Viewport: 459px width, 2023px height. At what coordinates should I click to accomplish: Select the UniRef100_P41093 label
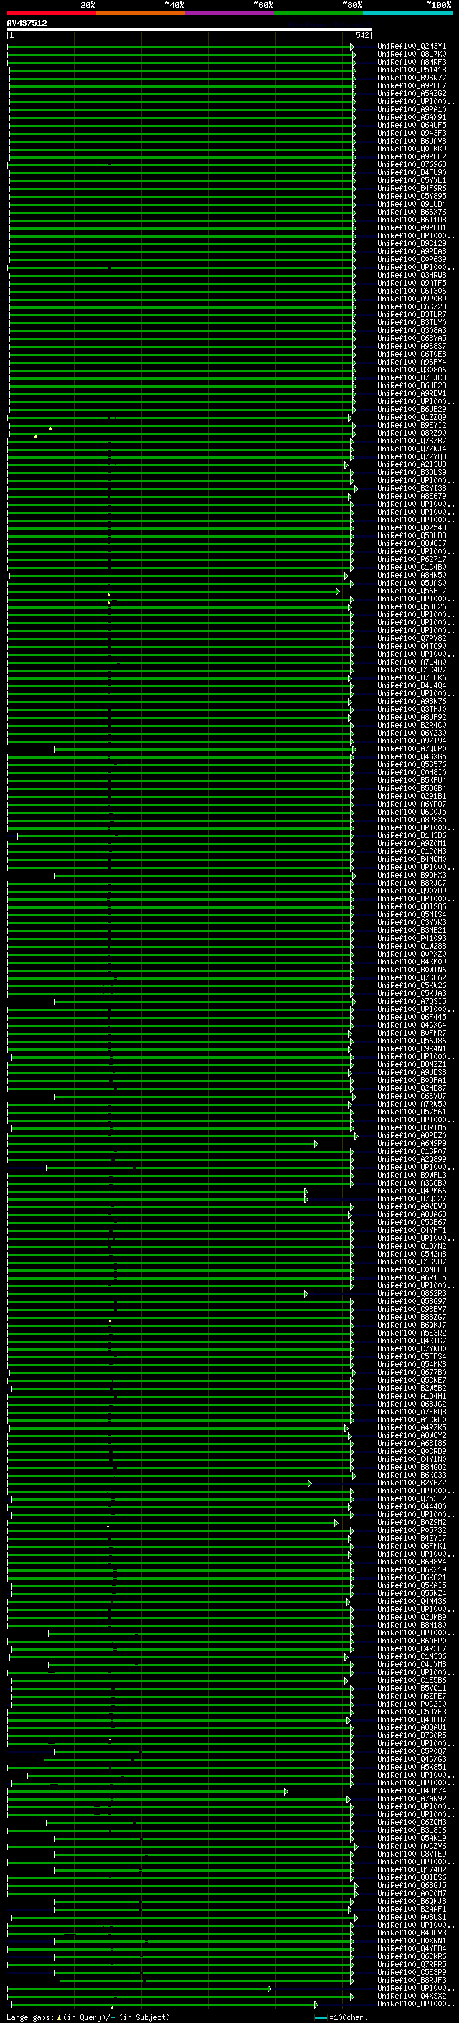pyautogui.click(x=412, y=939)
